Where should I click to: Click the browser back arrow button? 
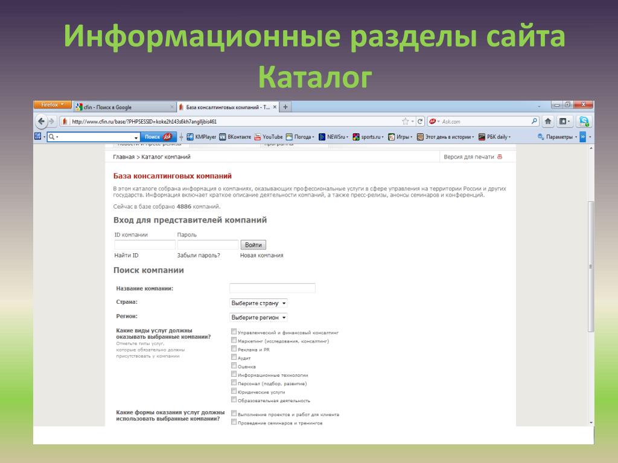click(41, 121)
